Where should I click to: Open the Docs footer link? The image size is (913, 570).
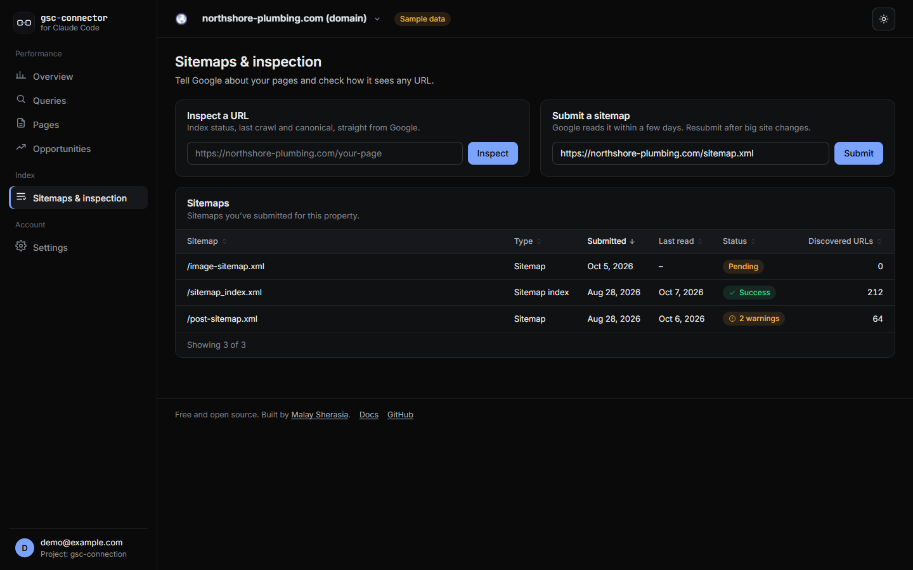369,415
